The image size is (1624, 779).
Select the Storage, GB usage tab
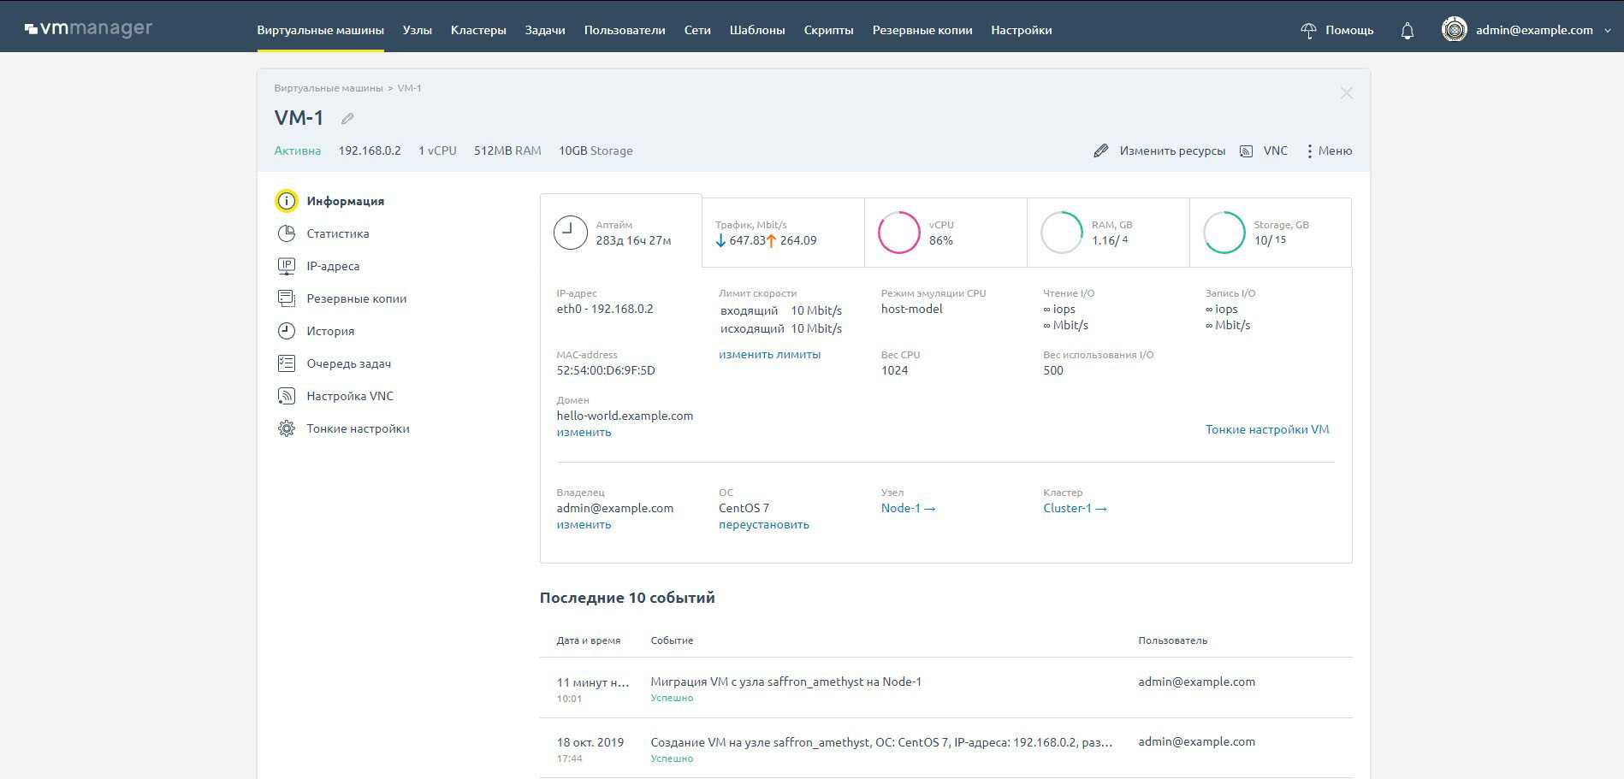(x=1270, y=233)
